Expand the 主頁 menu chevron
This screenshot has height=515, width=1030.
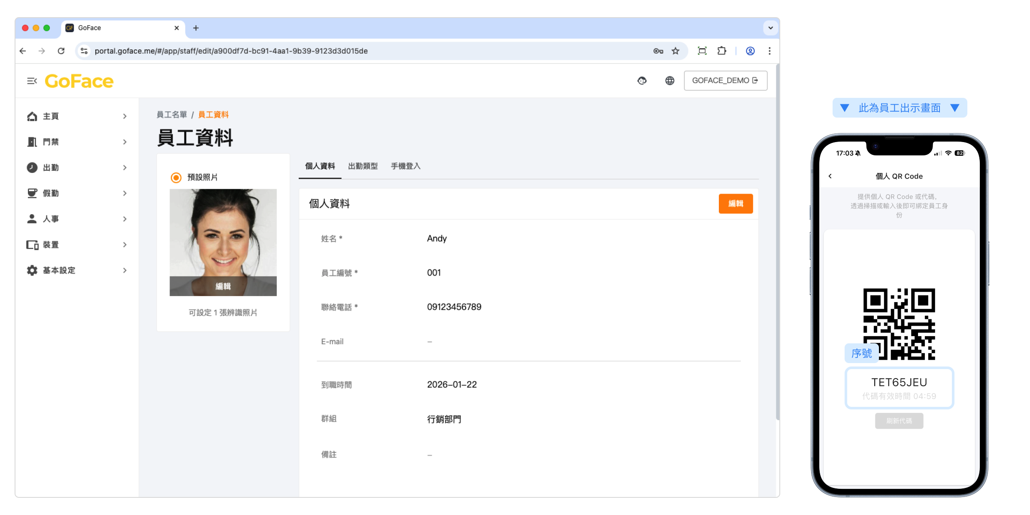coord(125,116)
